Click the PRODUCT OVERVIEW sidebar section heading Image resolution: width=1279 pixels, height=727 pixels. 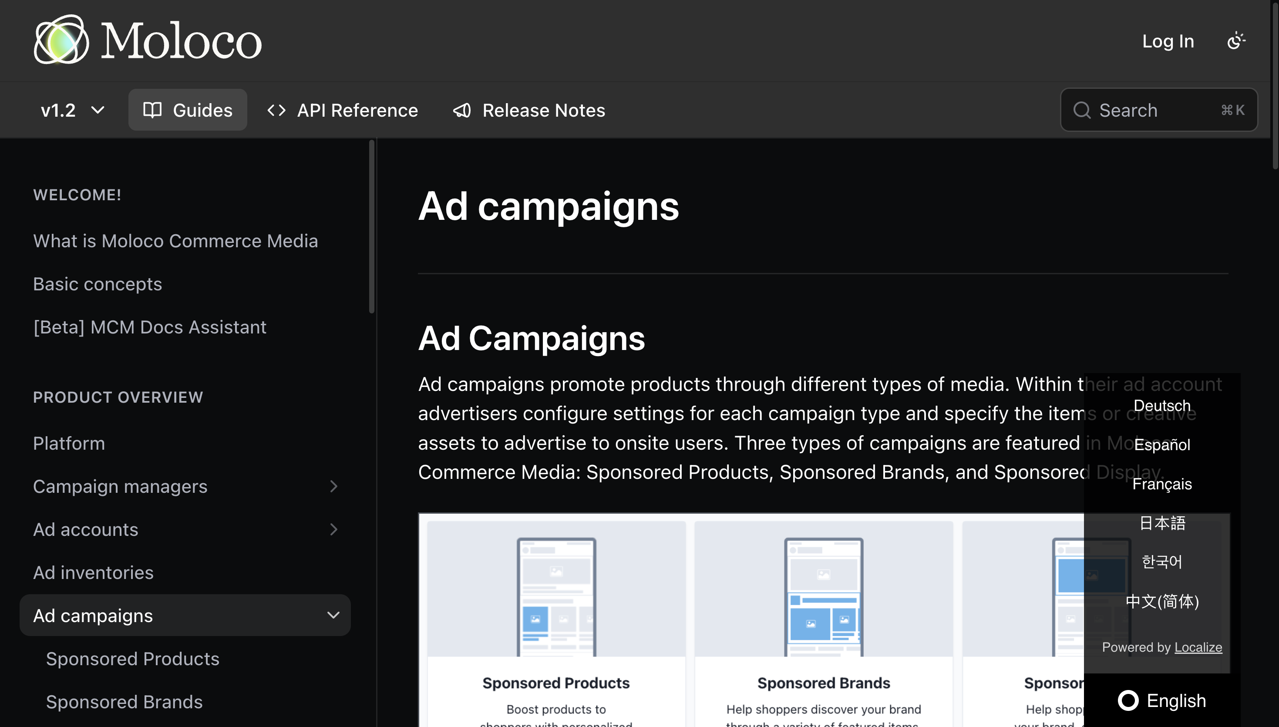[118, 397]
